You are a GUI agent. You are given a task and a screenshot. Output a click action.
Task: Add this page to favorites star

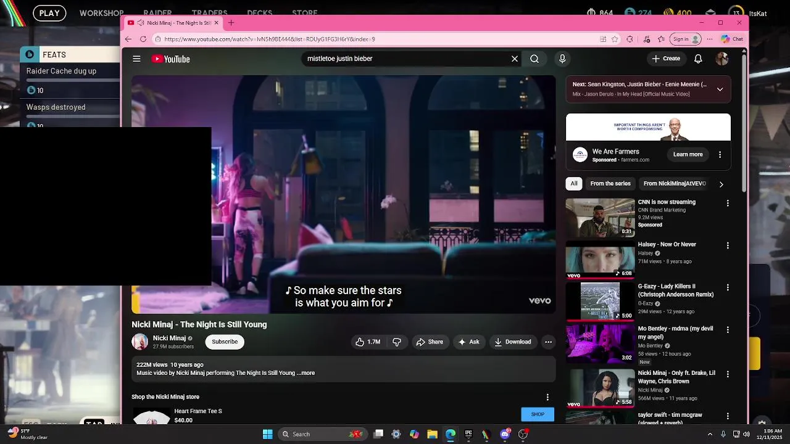pos(615,39)
